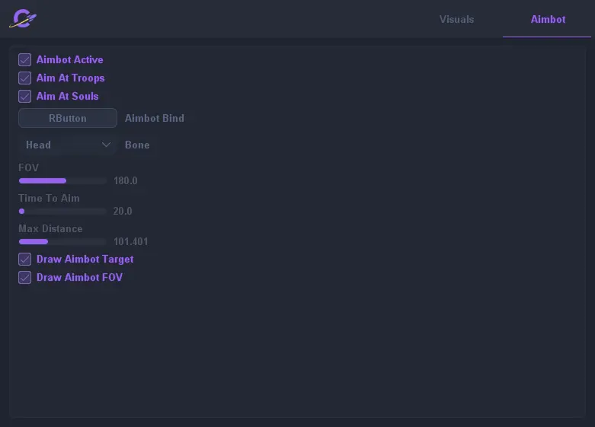This screenshot has height=427, width=595.
Task: Click the FOV value 180.0
Action: (125, 181)
